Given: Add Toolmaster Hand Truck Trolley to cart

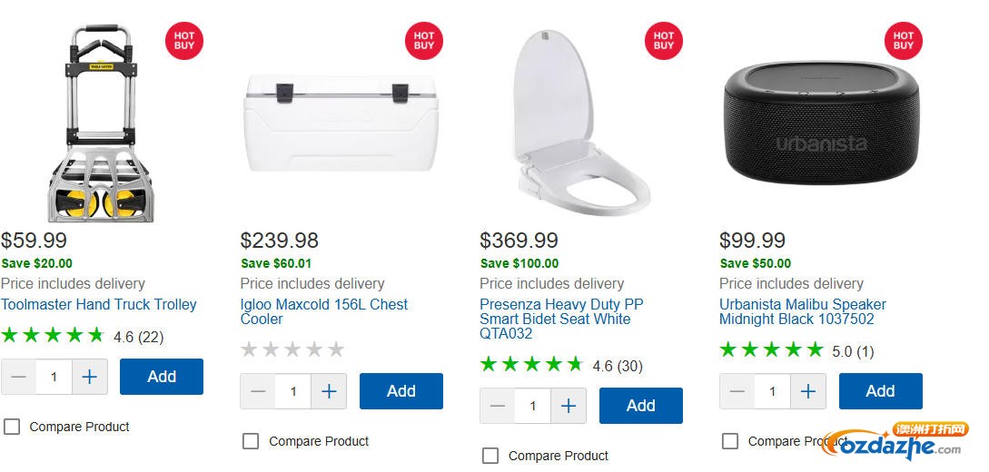Looking at the screenshot, I should tap(162, 377).
